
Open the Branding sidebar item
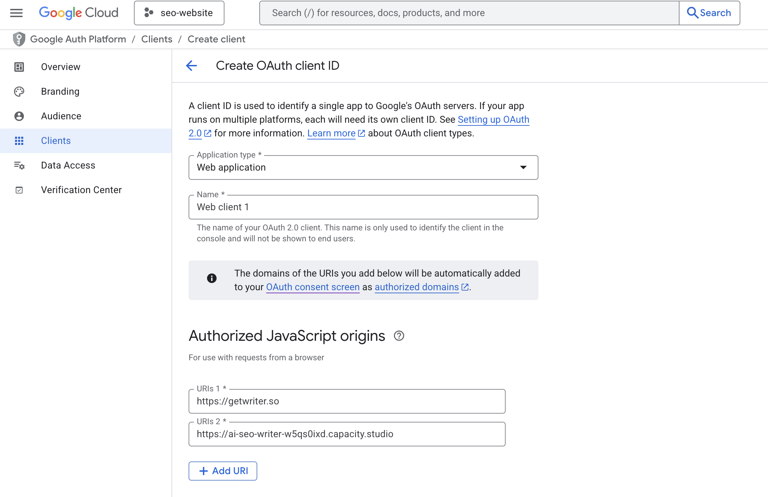pyautogui.click(x=86, y=92)
